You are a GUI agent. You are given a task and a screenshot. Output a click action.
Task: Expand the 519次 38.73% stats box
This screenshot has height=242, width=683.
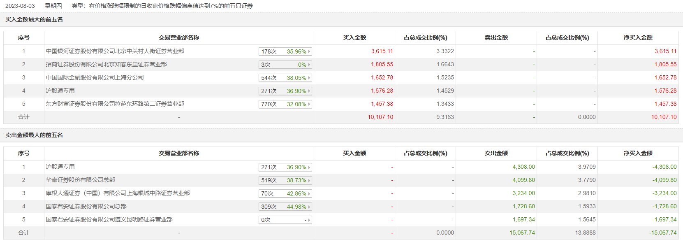click(x=285, y=180)
